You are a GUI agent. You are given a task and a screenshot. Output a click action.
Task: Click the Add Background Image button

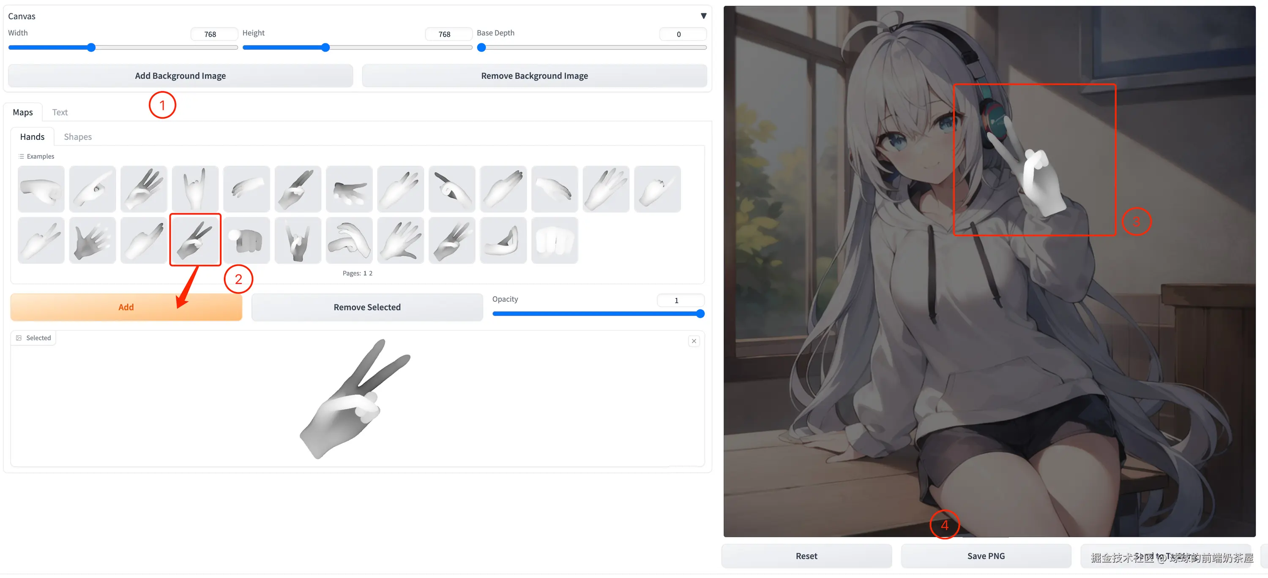click(x=180, y=76)
